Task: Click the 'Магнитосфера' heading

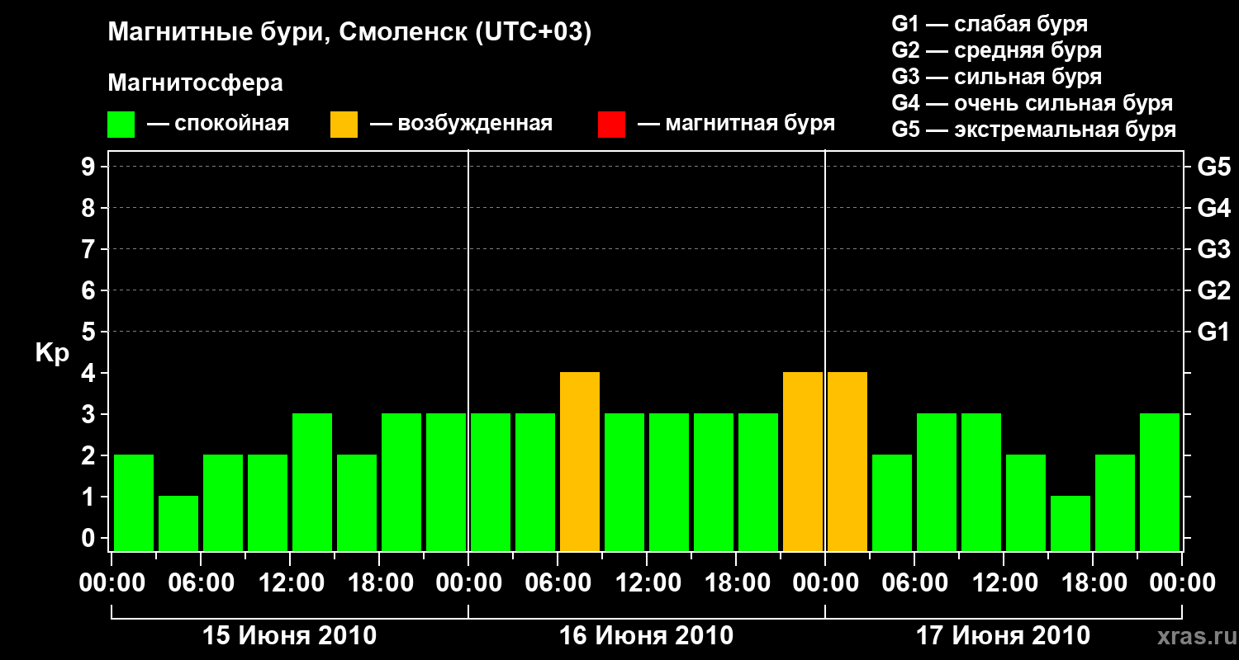Action: 195,83
